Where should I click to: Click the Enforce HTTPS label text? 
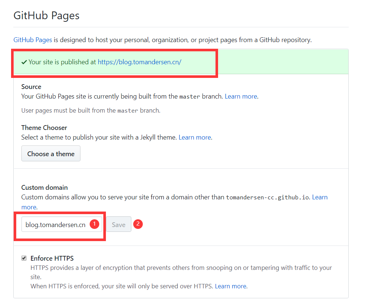point(52,258)
